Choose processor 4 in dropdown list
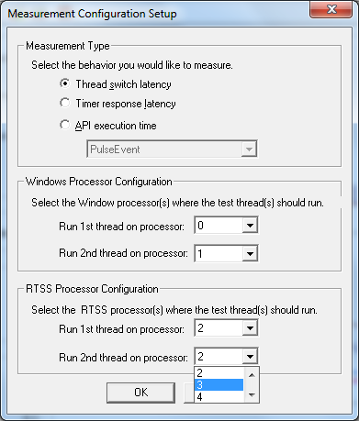Image resolution: width=359 pixels, height=421 pixels. [219, 396]
